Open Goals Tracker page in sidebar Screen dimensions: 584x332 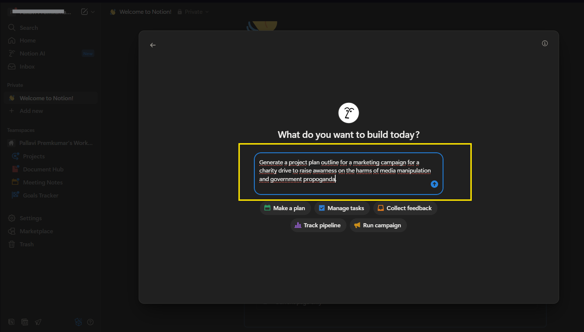point(41,196)
